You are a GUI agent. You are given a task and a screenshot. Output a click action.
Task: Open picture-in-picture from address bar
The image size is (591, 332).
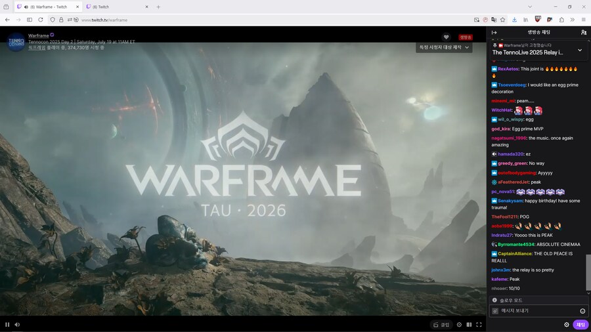(477, 20)
